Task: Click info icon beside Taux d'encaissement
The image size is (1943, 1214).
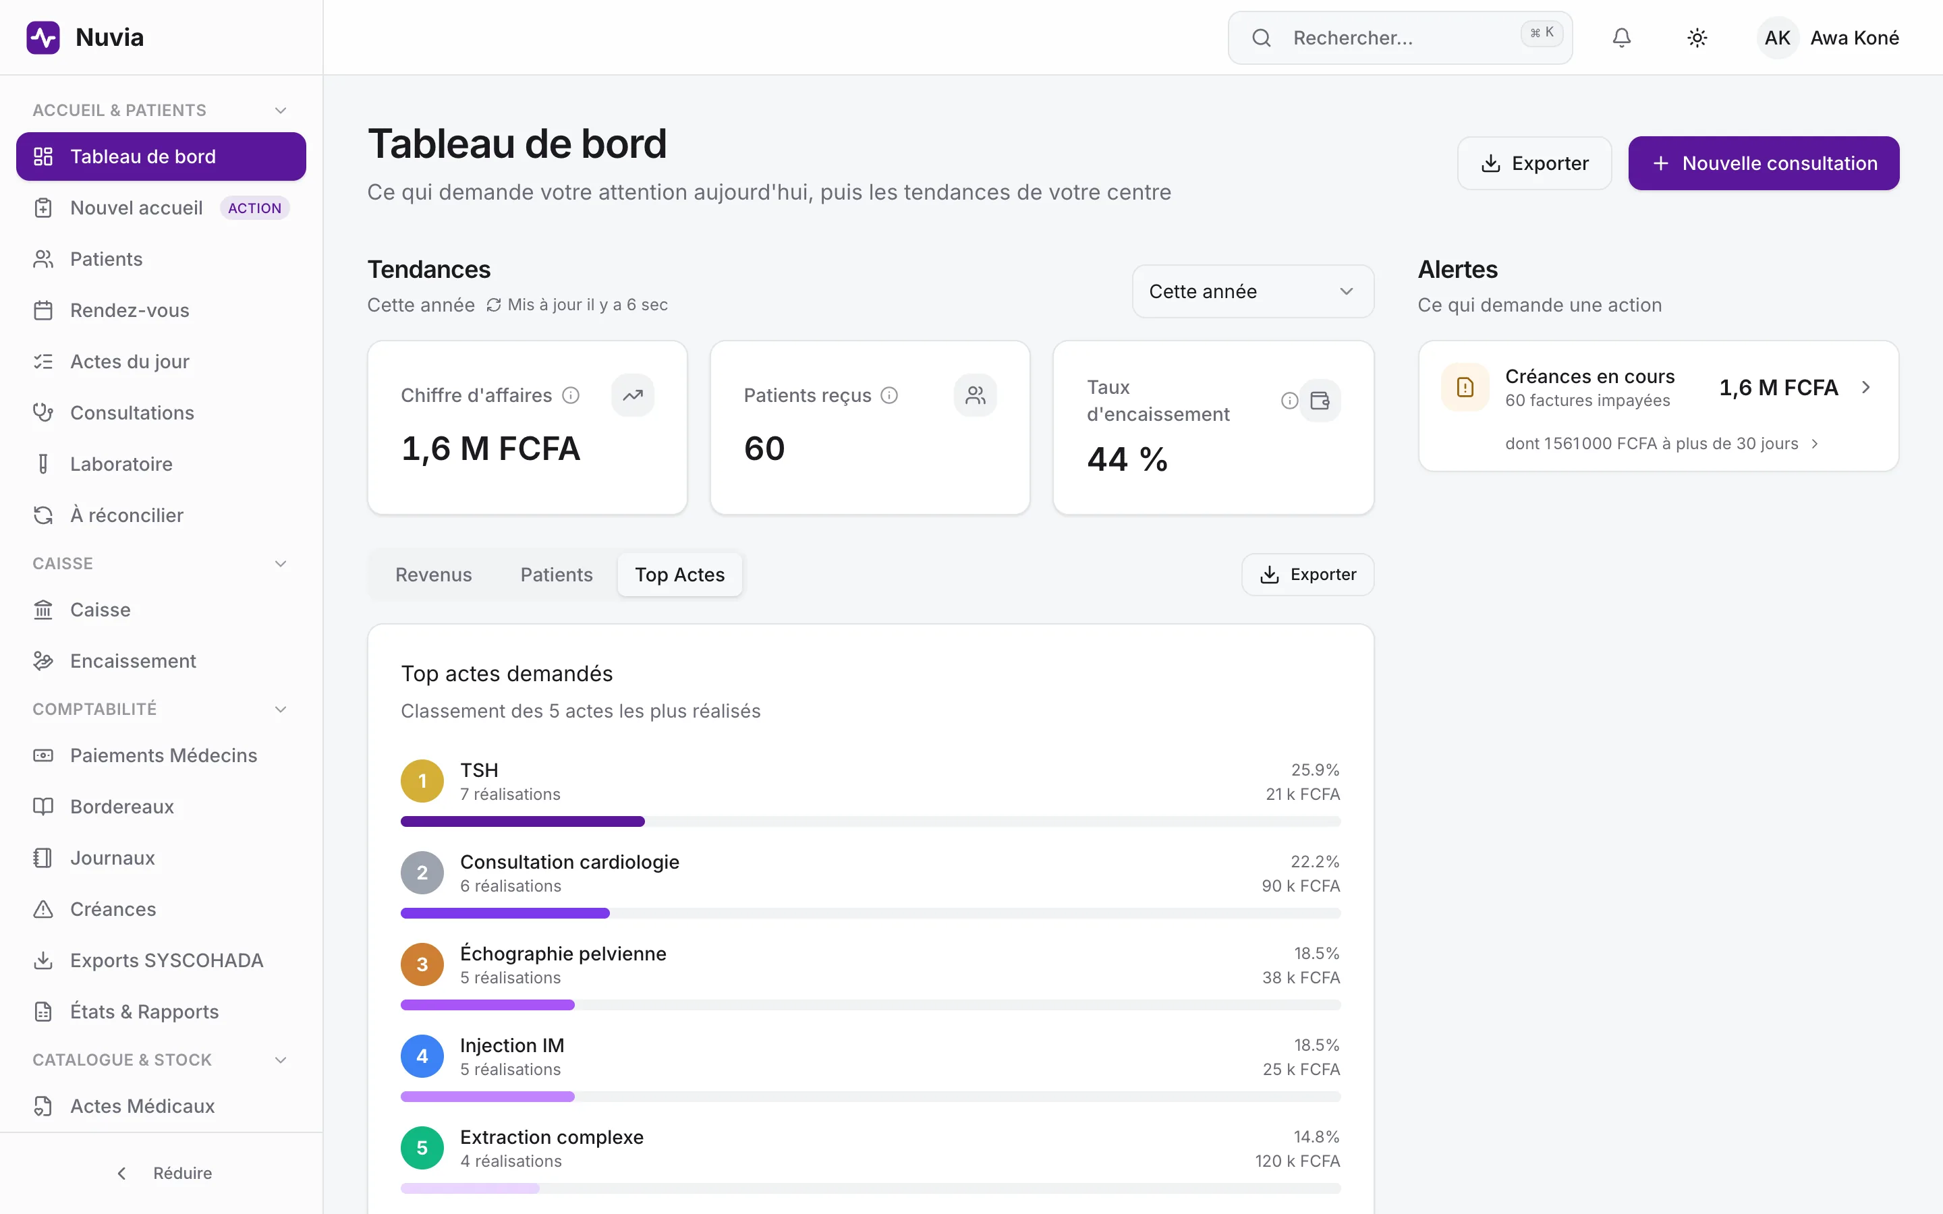Action: (x=1289, y=401)
